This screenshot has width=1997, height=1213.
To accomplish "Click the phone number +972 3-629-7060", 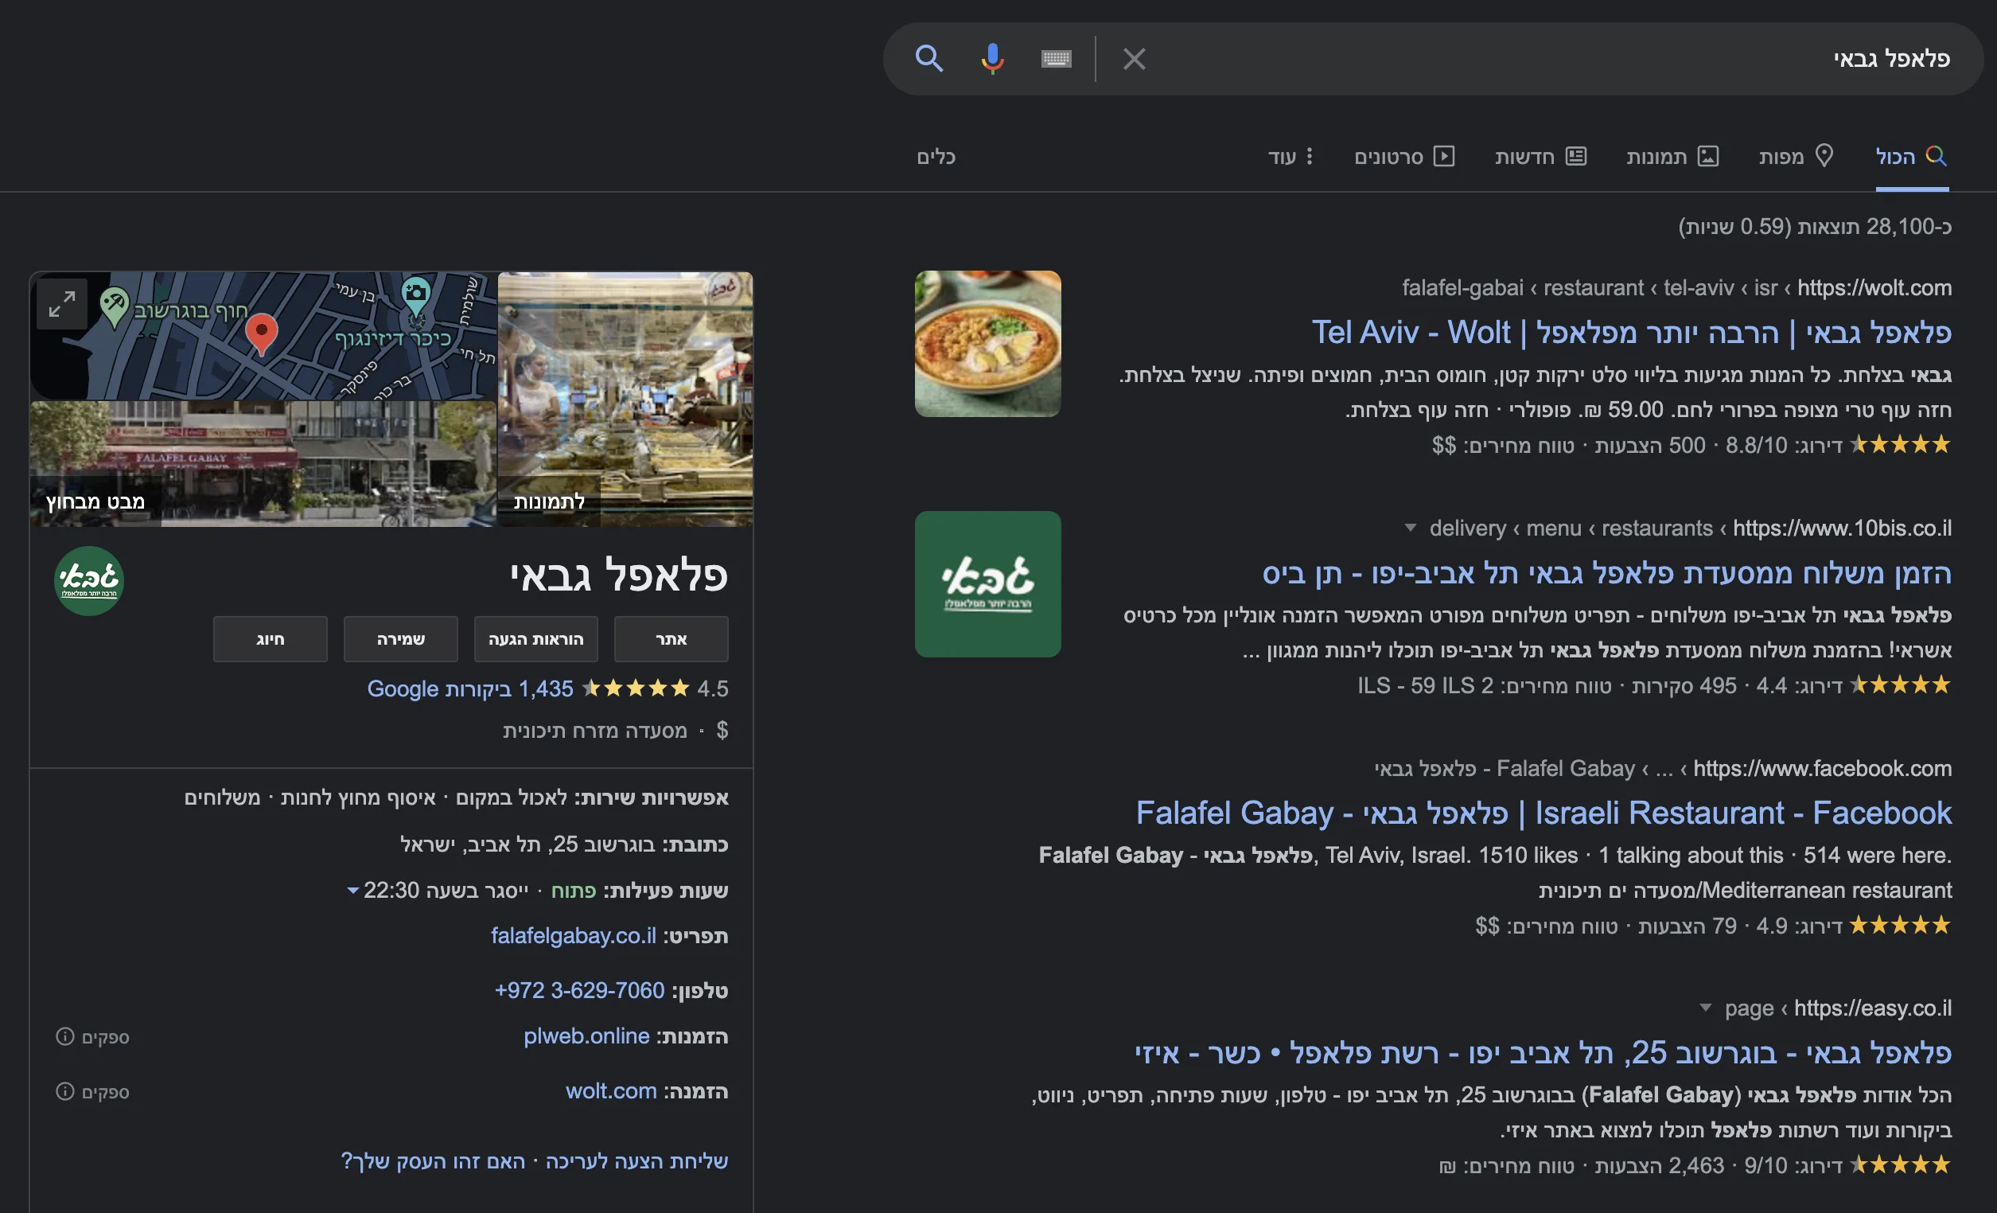I will click(x=579, y=991).
